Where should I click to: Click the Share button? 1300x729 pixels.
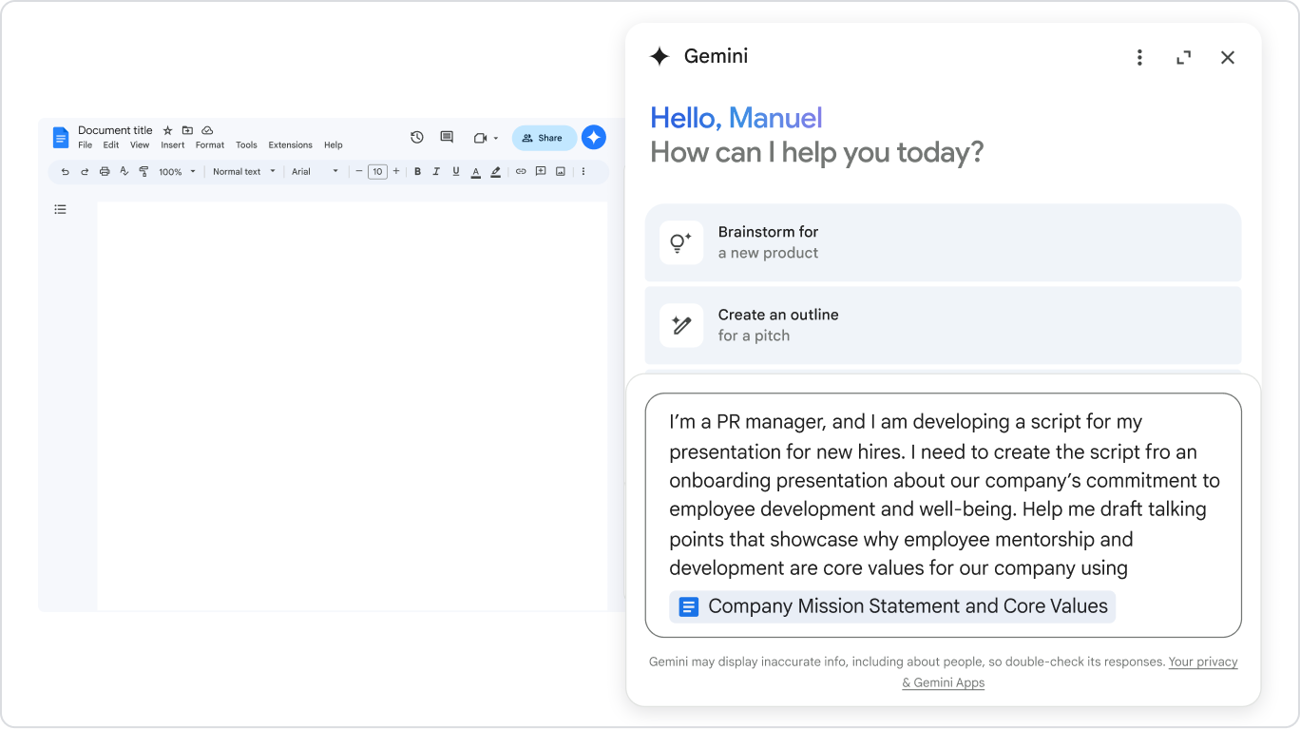(544, 137)
